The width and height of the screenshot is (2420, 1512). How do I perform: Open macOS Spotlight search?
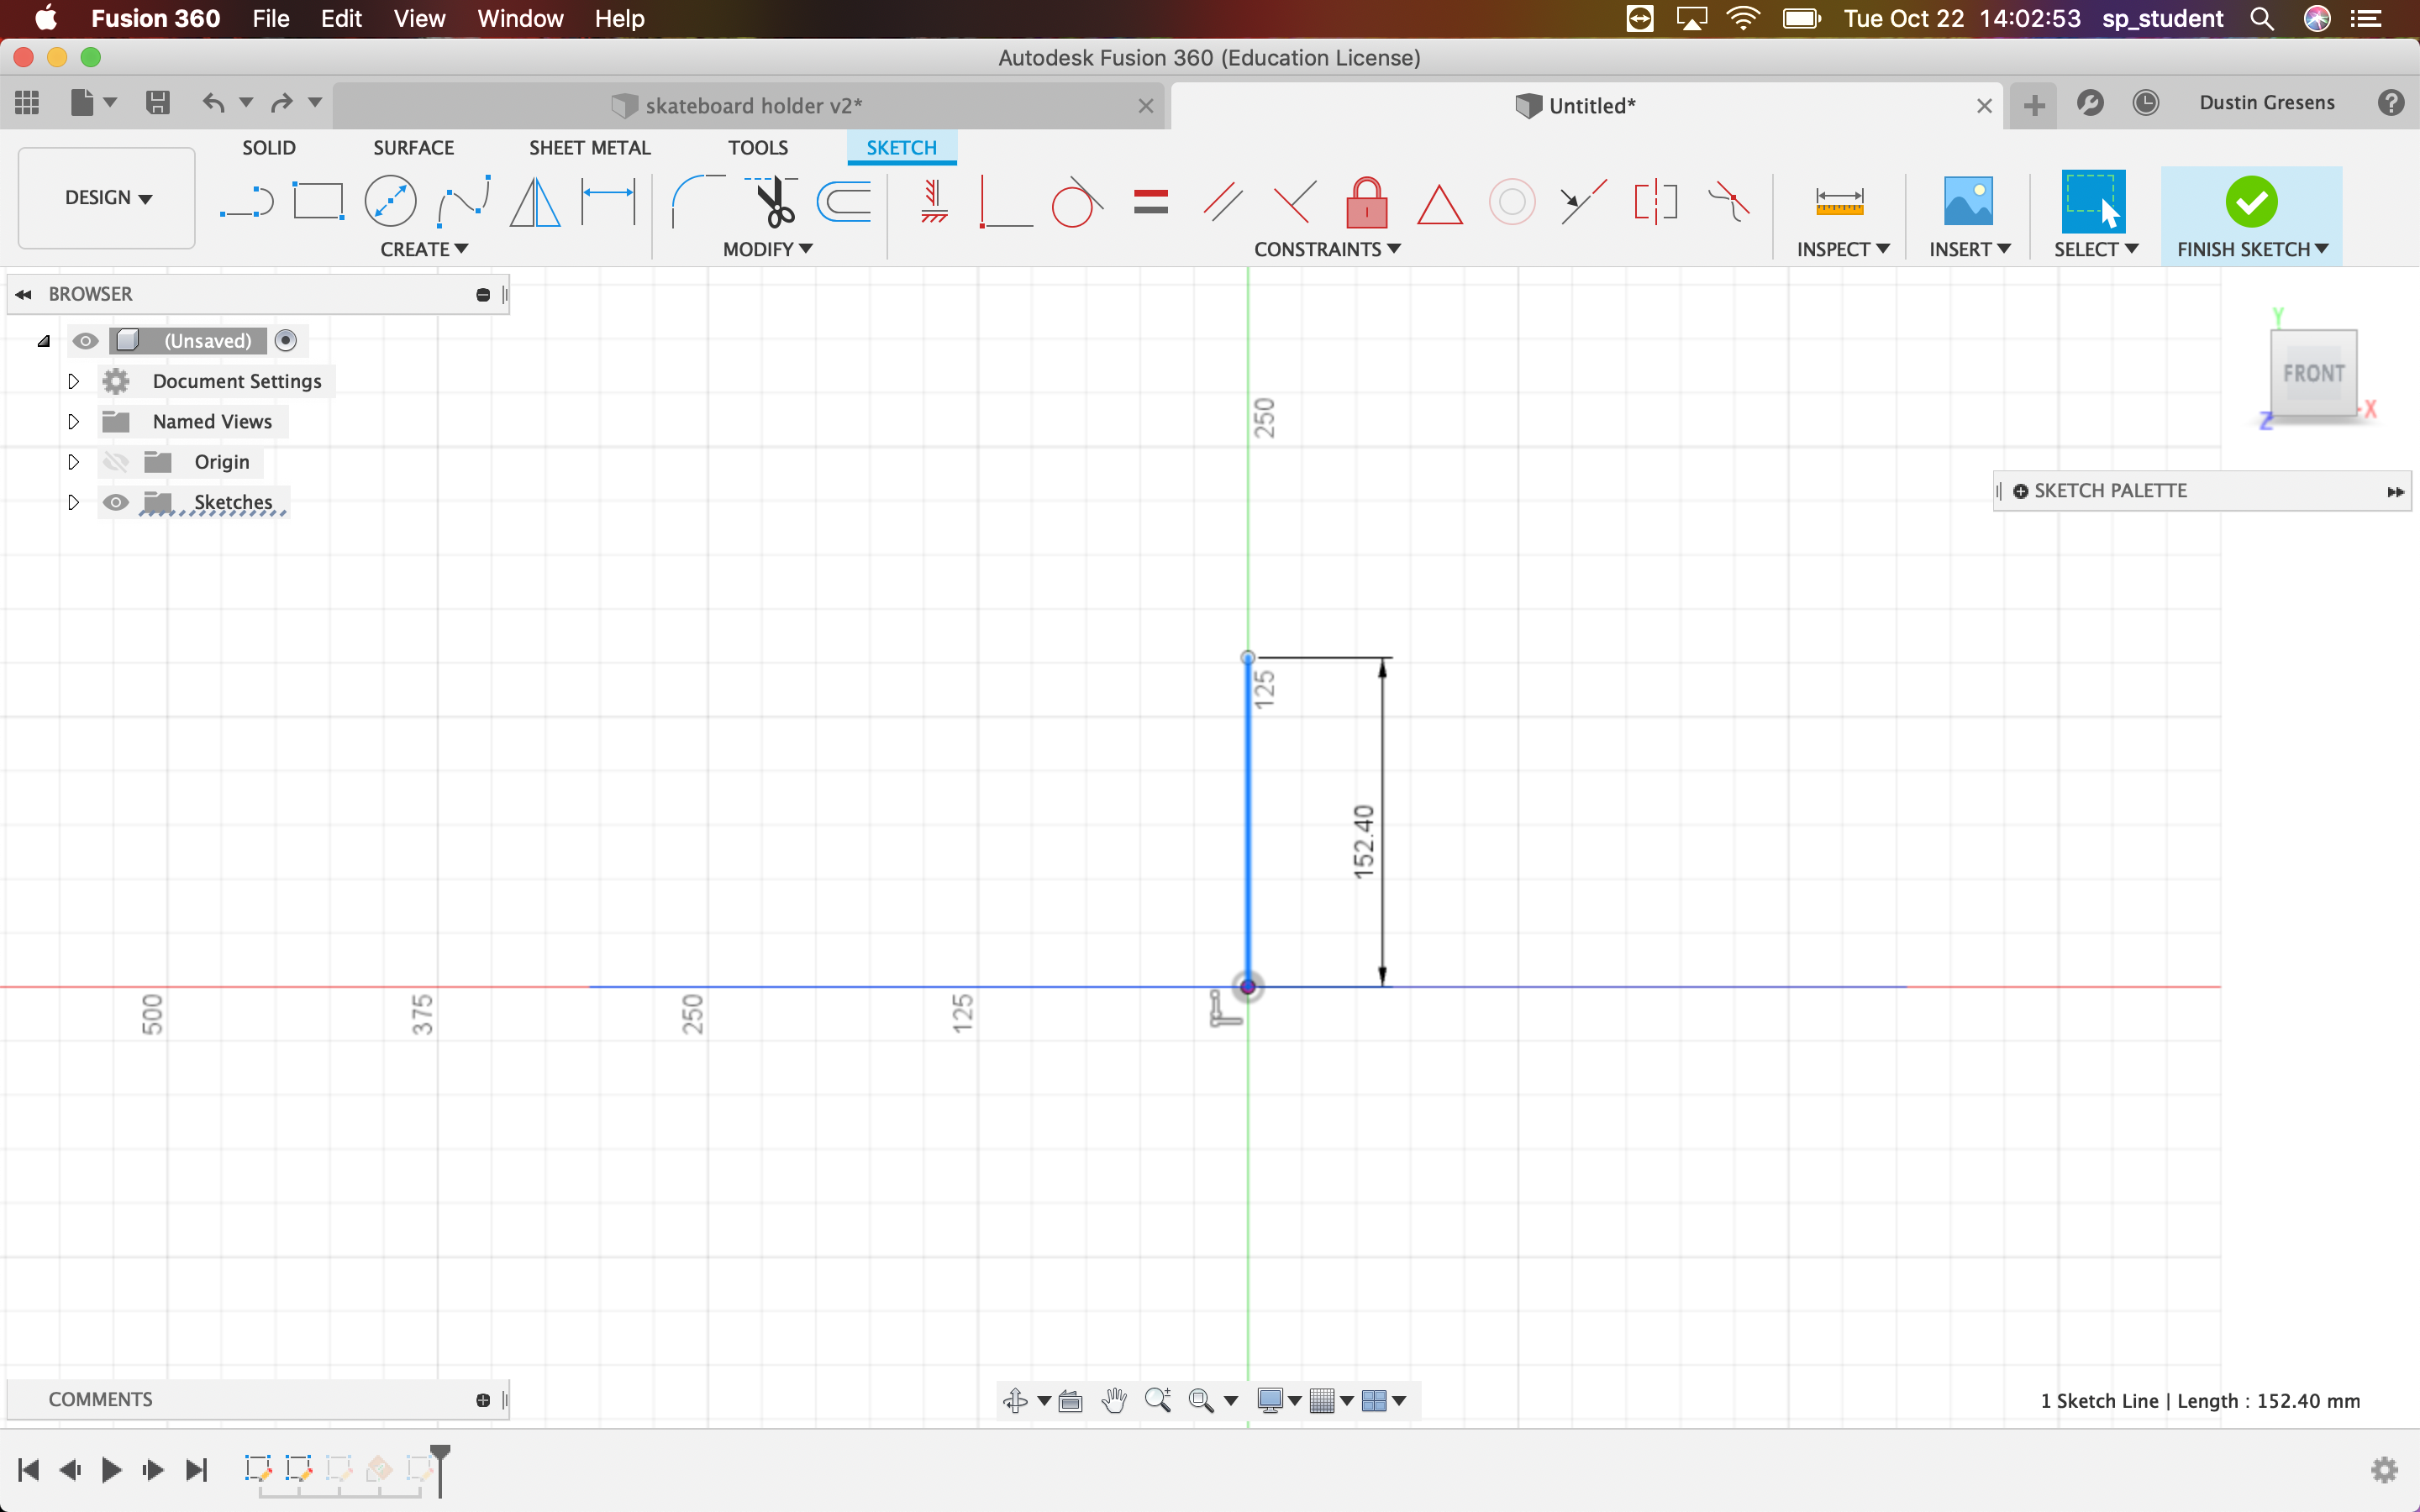(2262, 19)
